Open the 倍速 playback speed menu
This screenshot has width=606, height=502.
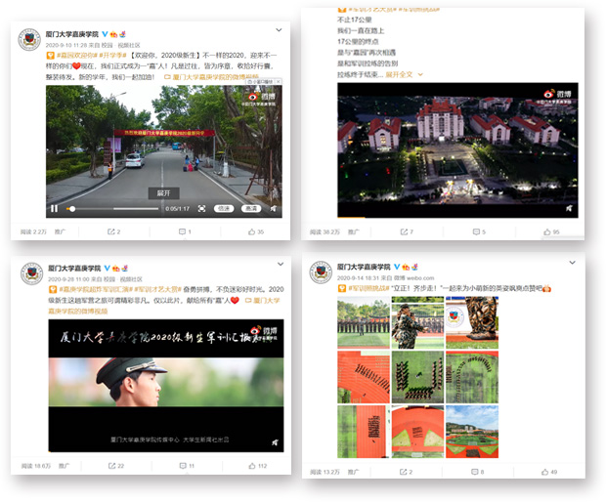click(224, 208)
